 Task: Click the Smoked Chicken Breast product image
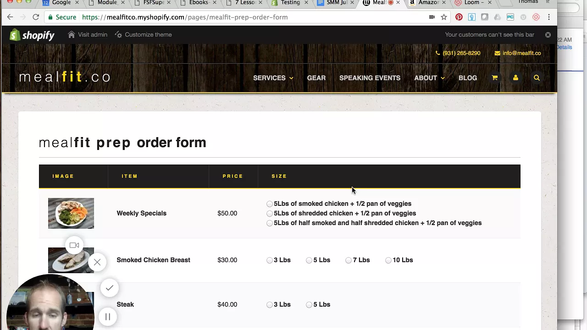(x=71, y=260)
